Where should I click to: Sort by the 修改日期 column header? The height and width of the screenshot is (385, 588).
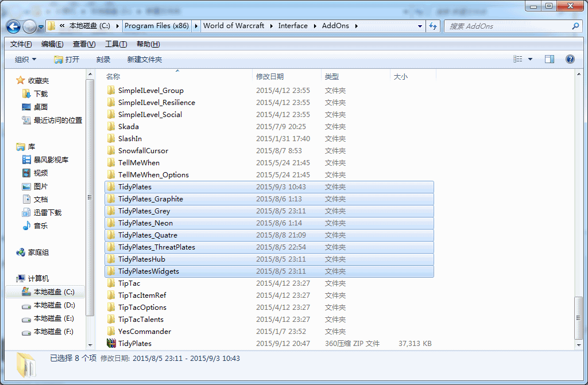click(270, 76)
